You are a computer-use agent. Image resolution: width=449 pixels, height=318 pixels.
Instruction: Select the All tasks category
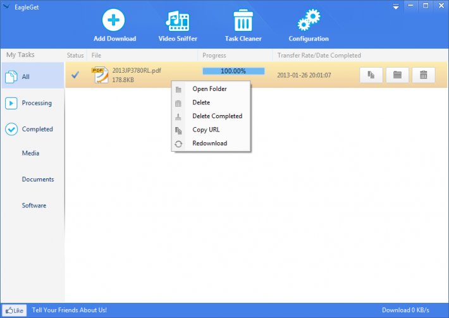pyautogui.click(x=33, y=76)
